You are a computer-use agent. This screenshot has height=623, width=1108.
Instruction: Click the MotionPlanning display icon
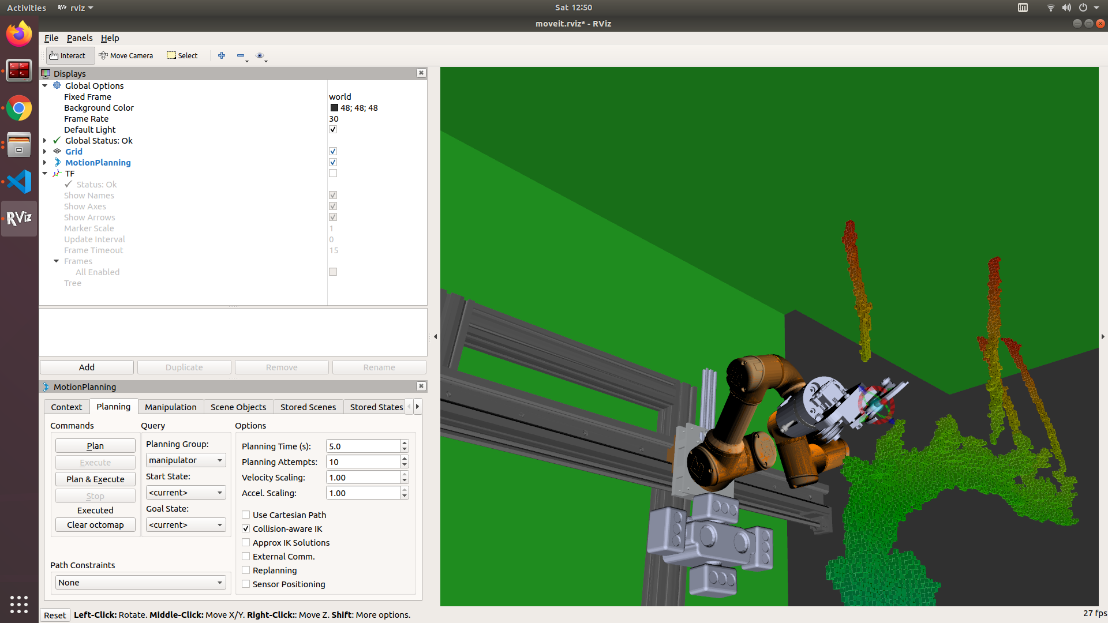point(57,162)
